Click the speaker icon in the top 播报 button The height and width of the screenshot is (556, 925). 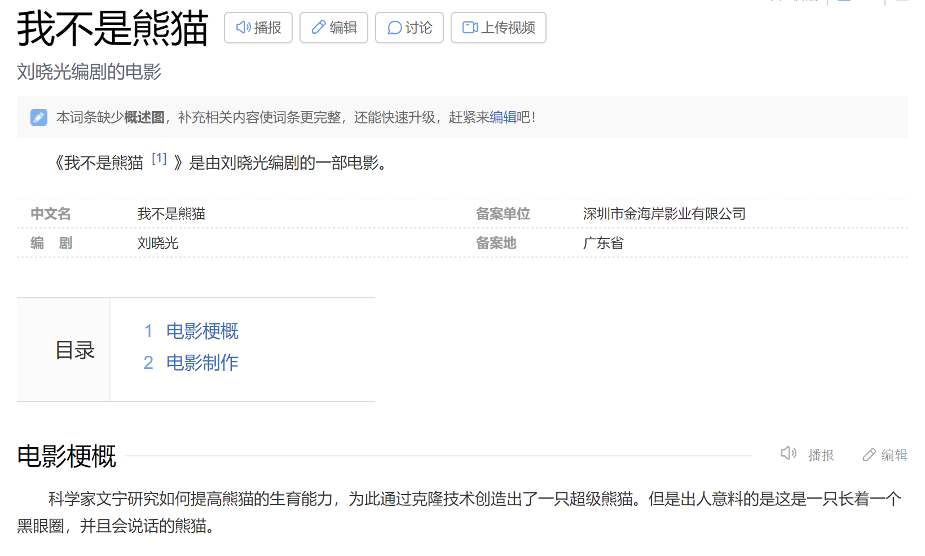[x=243, y=28]
